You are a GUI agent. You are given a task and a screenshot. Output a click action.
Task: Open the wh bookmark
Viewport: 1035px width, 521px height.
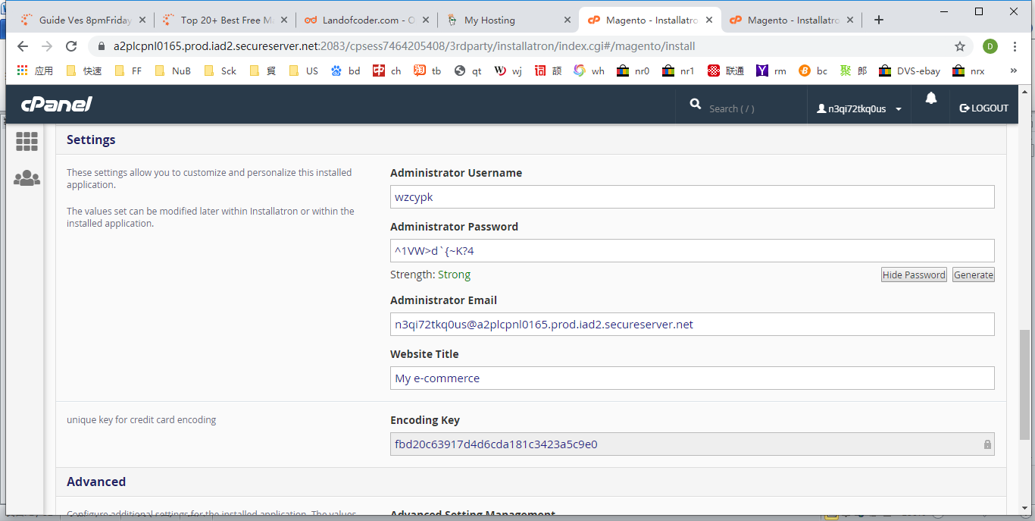coord(589,71)
